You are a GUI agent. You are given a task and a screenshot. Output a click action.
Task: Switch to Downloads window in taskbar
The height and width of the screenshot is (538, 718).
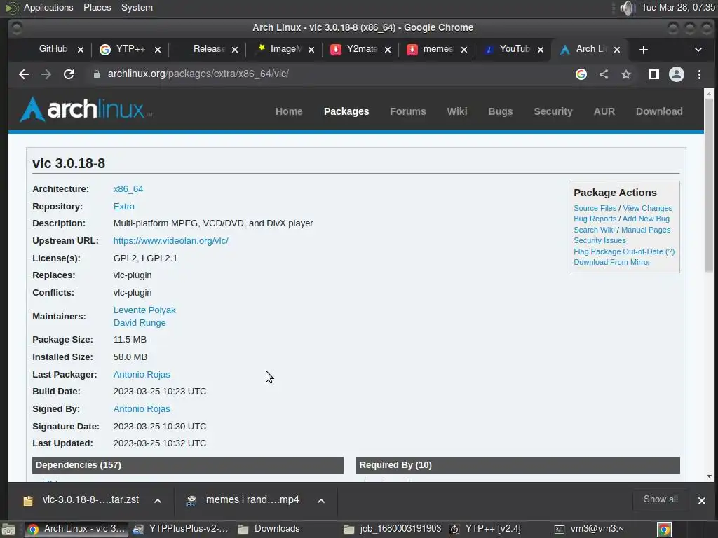pos(269,530)
